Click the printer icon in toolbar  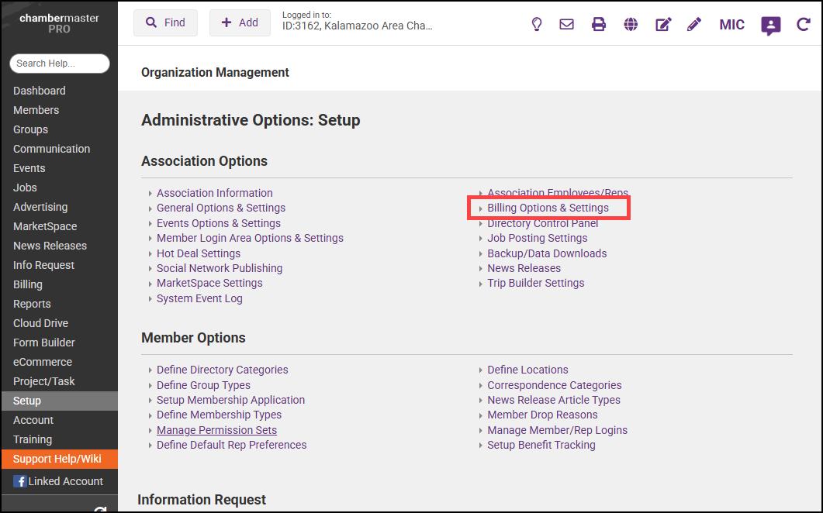pos(599,25)
